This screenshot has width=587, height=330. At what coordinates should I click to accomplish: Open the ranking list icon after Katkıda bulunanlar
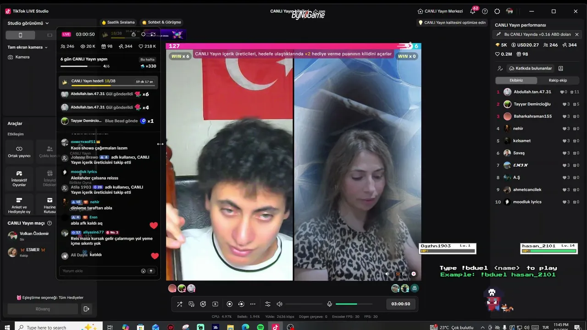[560, 68]
